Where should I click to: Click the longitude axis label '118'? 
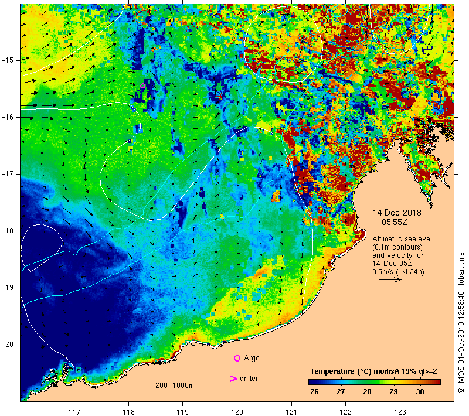point(128,412)
